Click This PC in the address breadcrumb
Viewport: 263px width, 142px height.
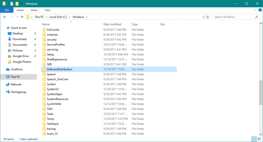click(39, 17)
